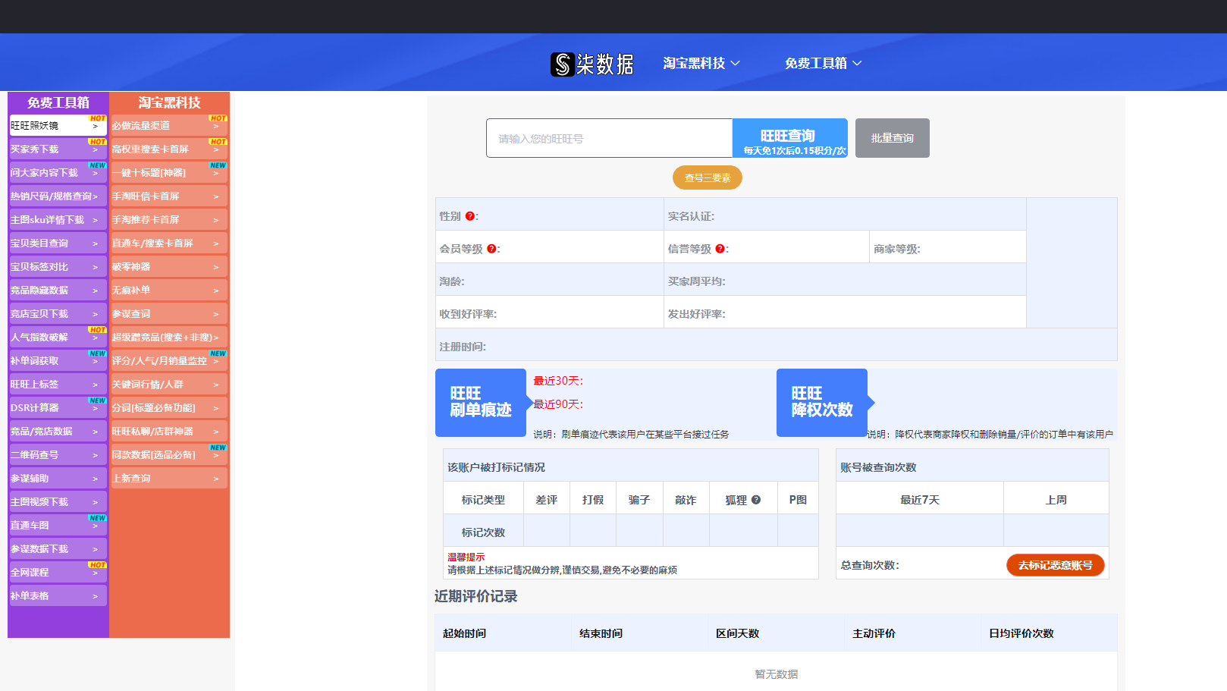Screen dimensions: 1227x691
Task: Open 无痕补单 tool
Action: click(x=169, y=290)
